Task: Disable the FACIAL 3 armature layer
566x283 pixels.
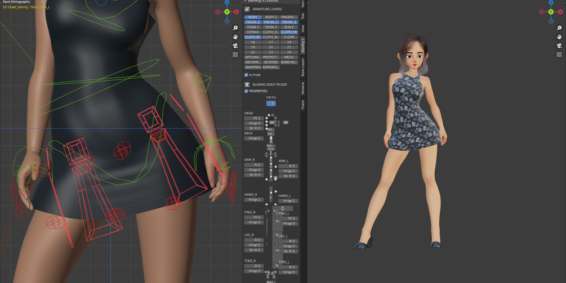Action: pos(289,22)
